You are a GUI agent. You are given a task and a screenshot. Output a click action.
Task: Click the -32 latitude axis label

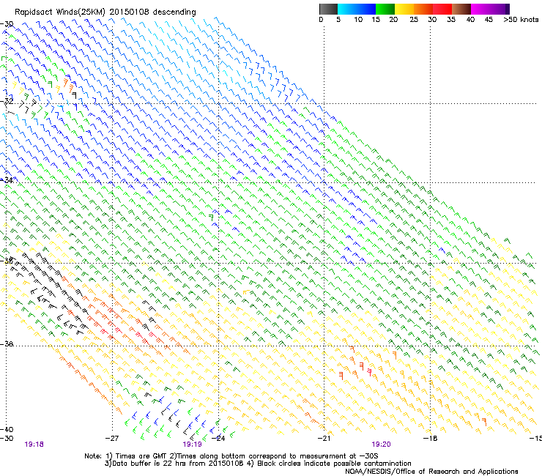point(7,101)
